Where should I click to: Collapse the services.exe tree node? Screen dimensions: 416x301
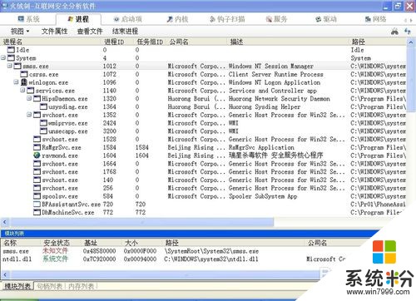click(x=22, y=90)
